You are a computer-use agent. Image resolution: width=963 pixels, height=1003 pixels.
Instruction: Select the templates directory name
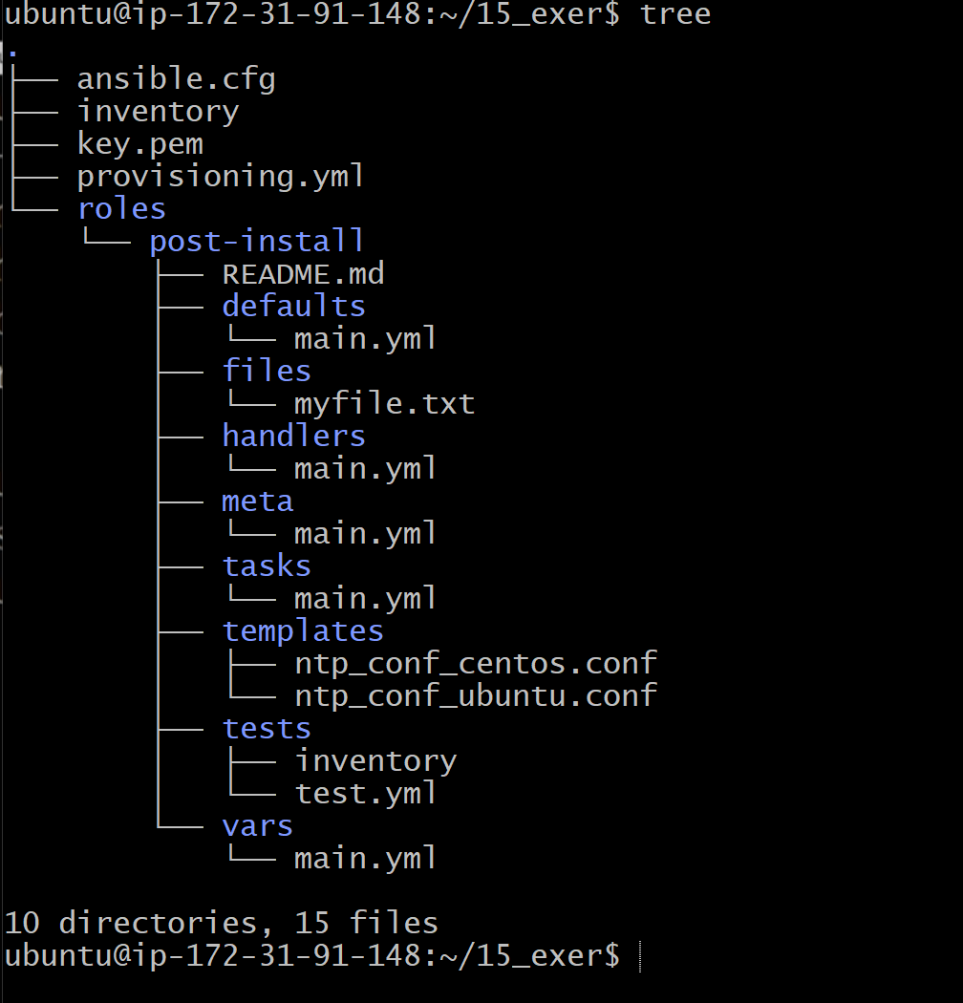[x=303, y=631]
